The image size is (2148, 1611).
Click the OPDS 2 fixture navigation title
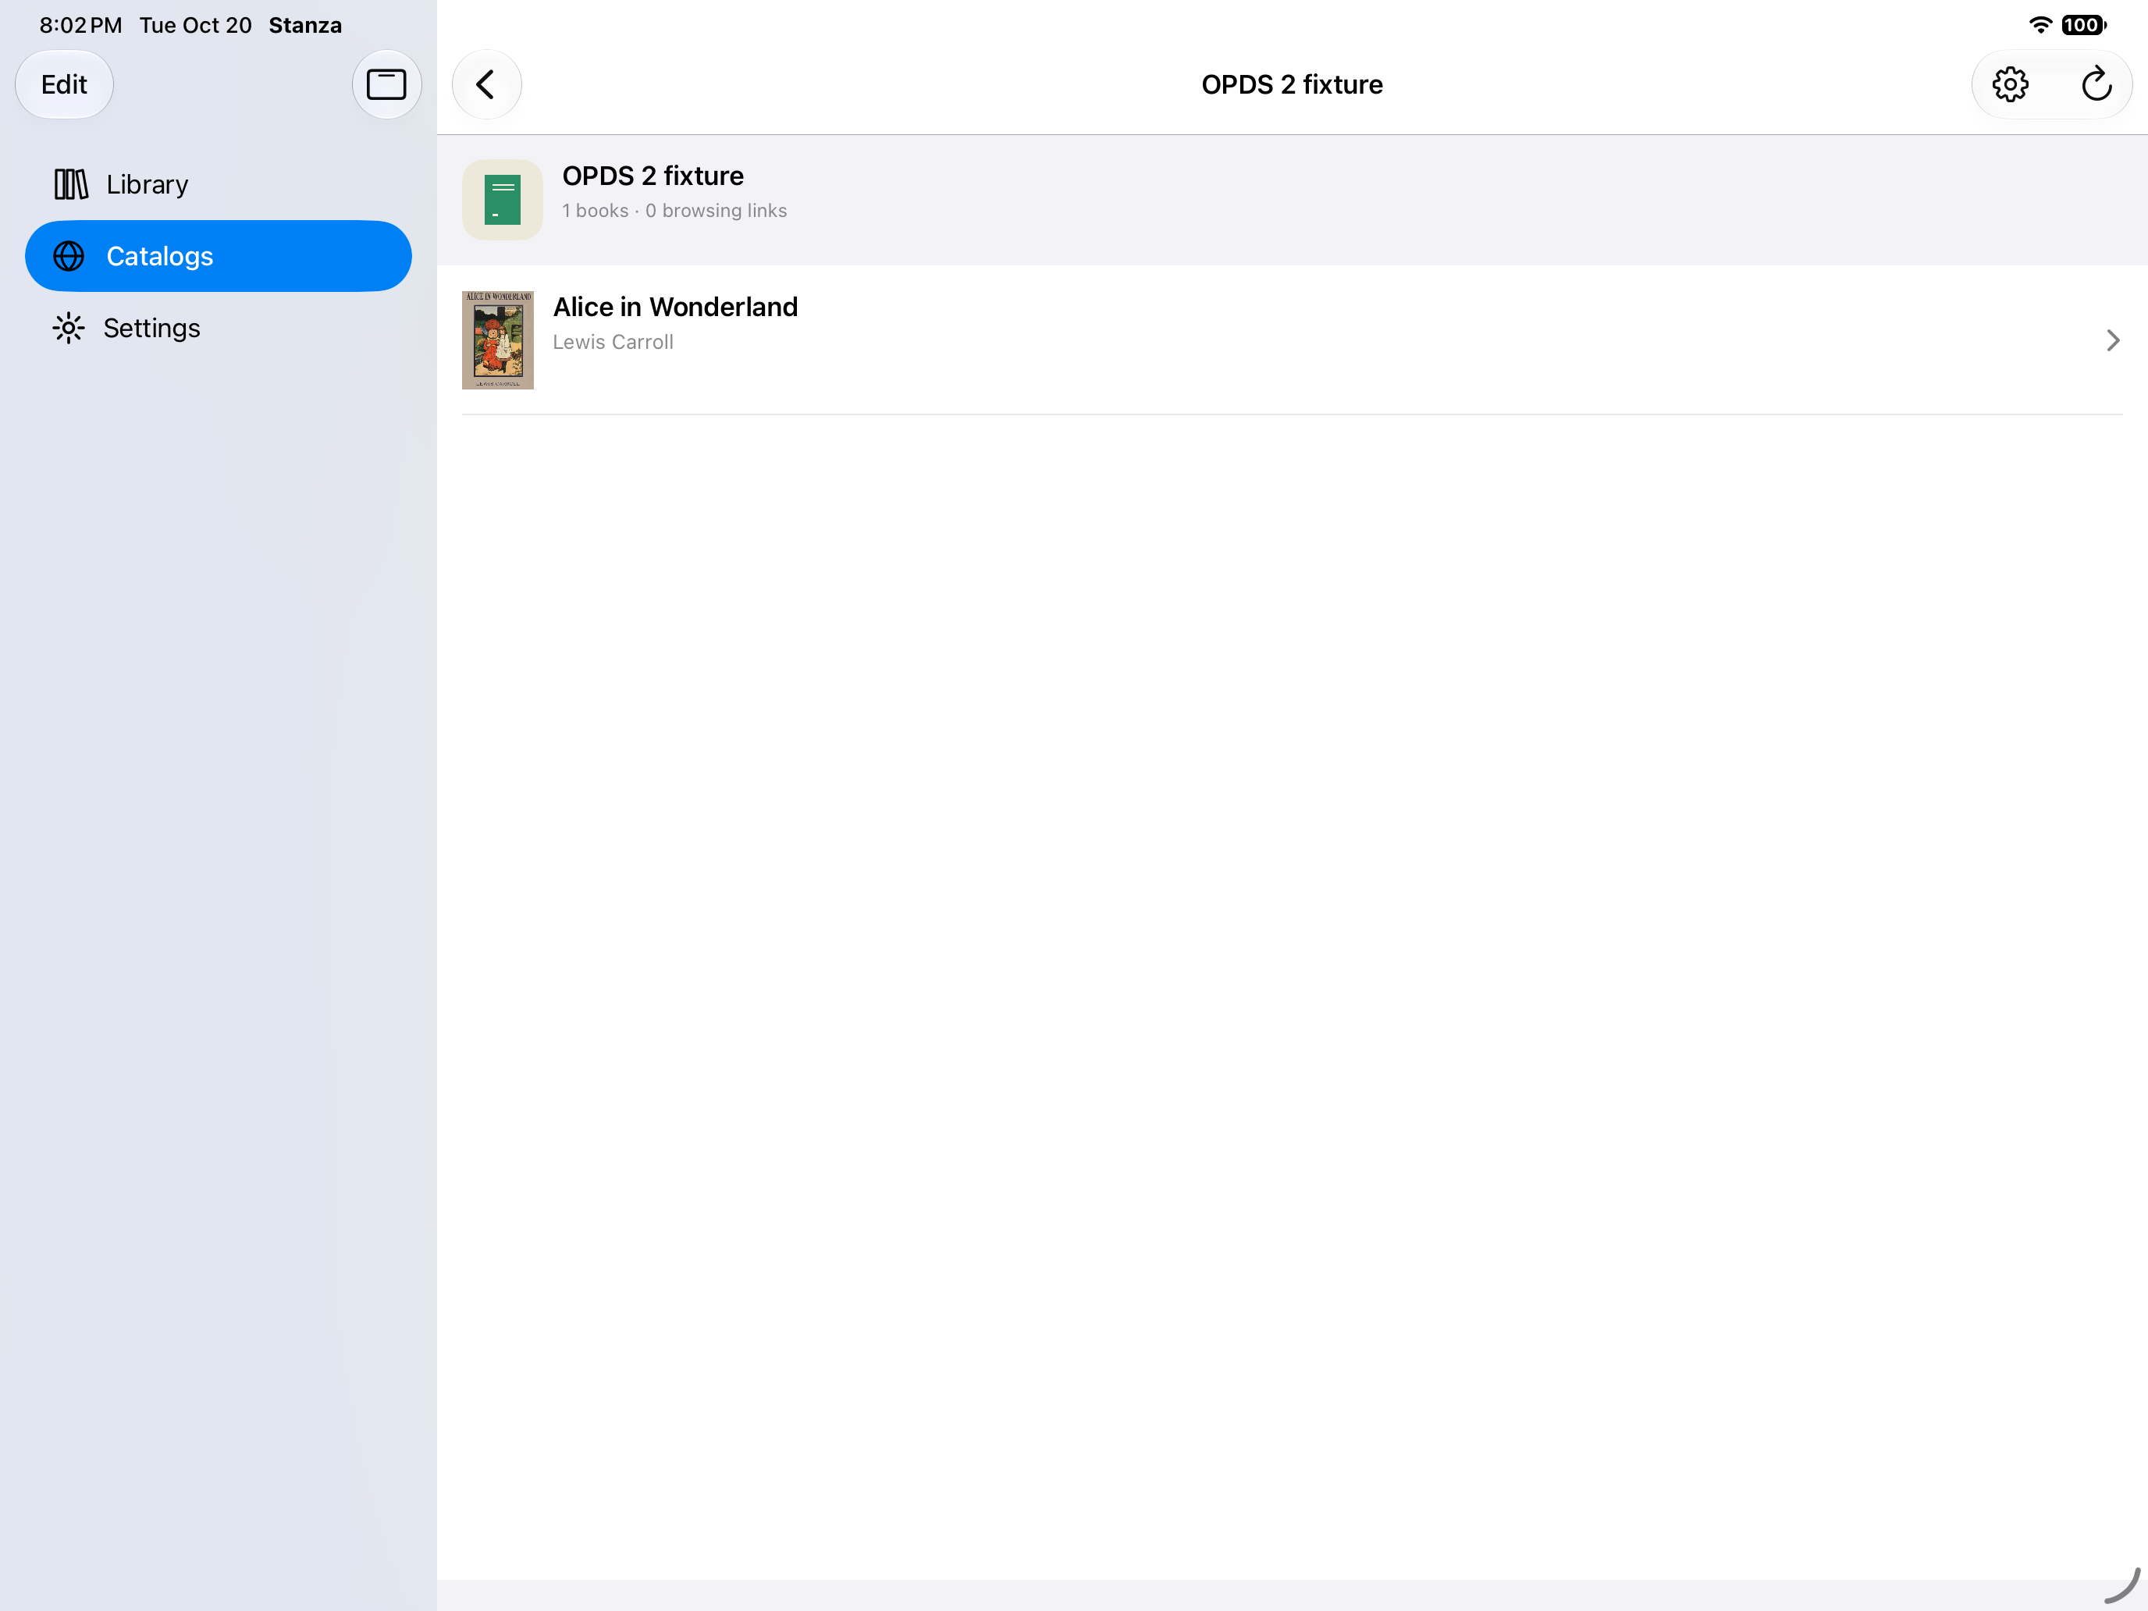(x=1292, y=84)
